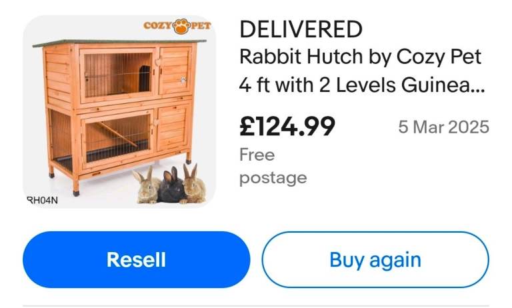This screenshot has width=512, height=308.
Task: Click the Cozy Pet paw logo
Action: tap(181, 26)
